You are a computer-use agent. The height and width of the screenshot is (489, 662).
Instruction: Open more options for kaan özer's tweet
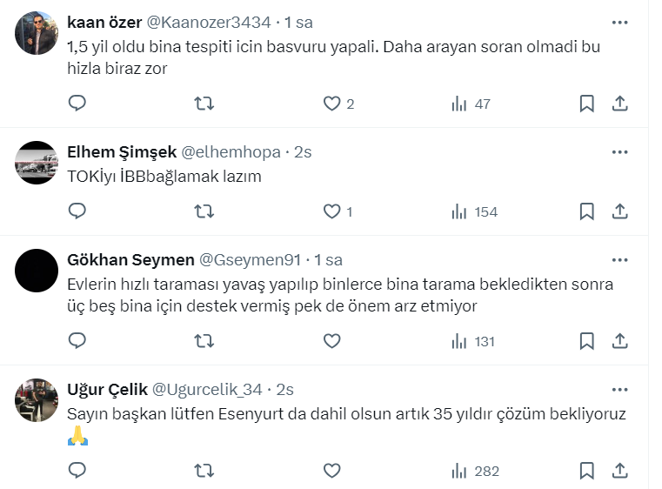click(619, 22)
